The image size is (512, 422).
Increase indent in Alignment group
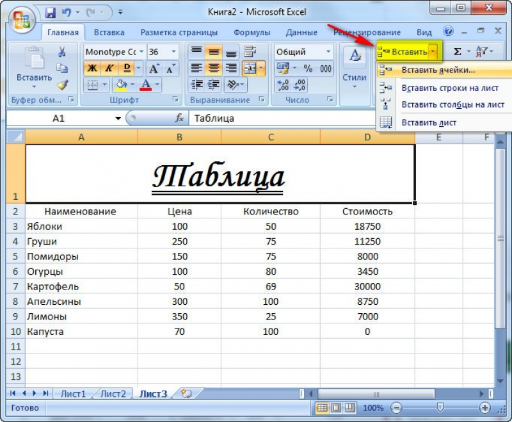pos(214,85)
